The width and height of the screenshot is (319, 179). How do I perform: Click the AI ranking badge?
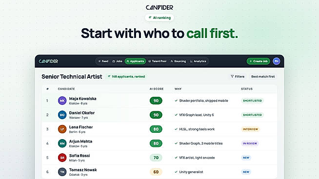click(x=159, y=18)
